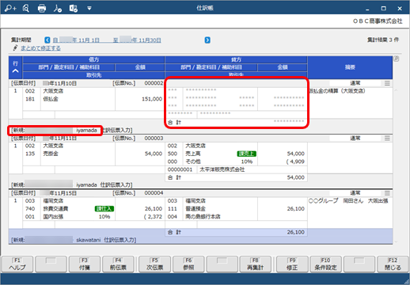Open menu icon for slip 000004
Viewport: 410px width, 285px height.
tap(387, 193)
